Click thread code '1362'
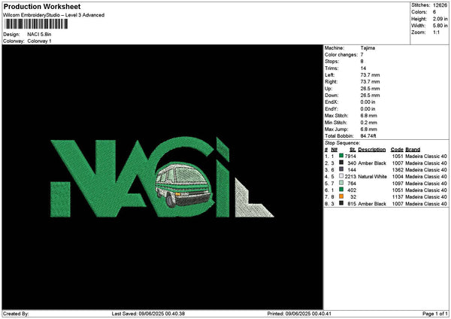 point(398,170)
